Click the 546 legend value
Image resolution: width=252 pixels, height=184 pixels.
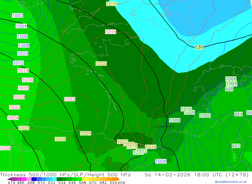(72, 182)
